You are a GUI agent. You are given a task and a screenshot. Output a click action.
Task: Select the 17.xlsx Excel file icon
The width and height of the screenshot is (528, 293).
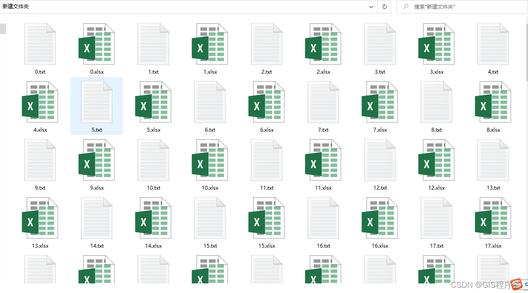[493, 218]
